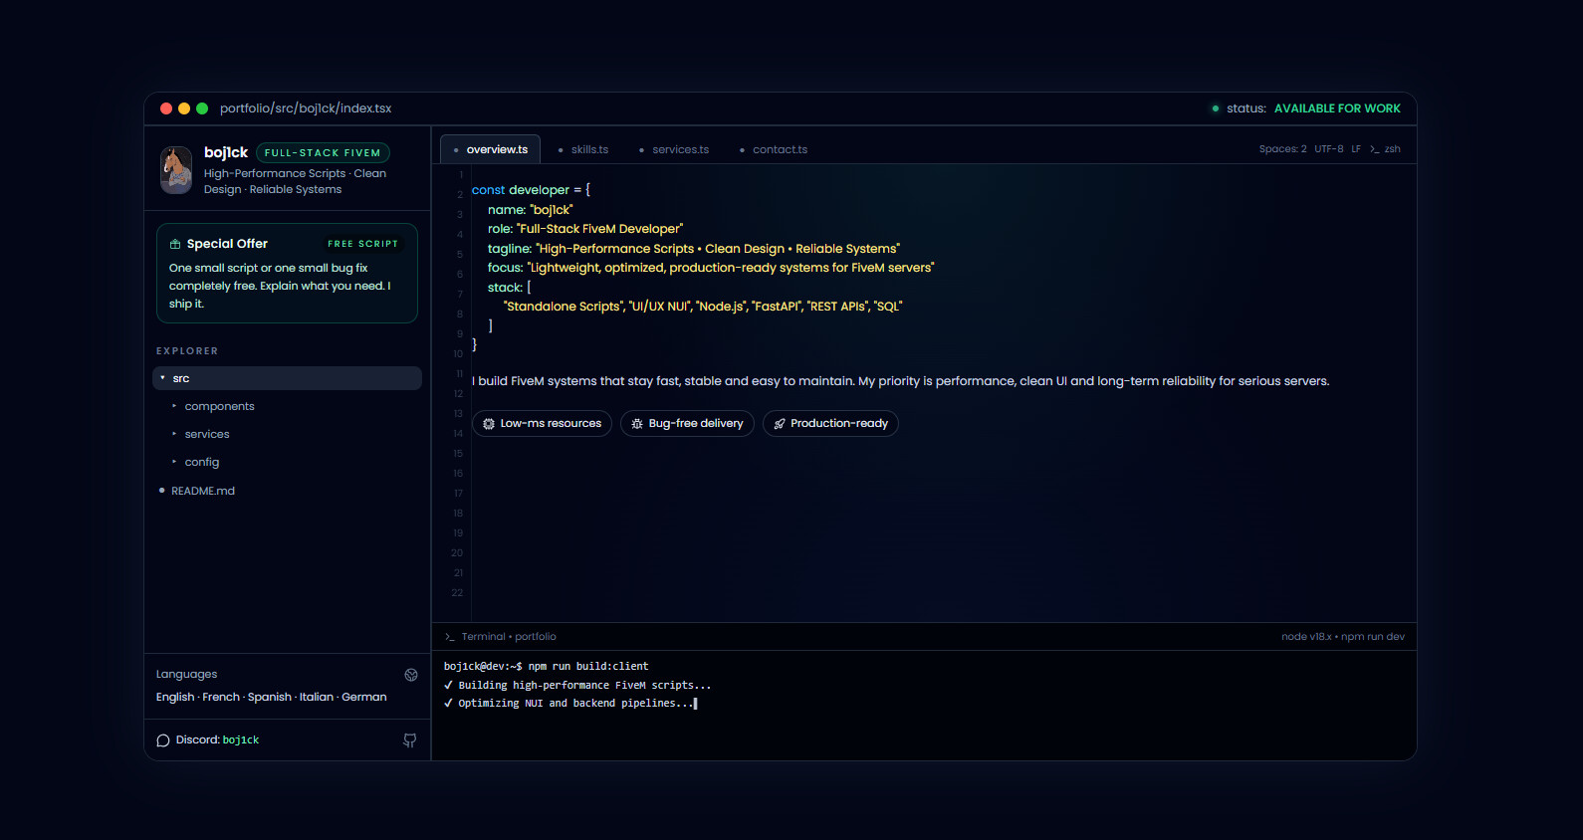Viewport: 1583px width, 840px height.
Task: Click the FREE SCRIPT badge
Action: tap(362, 244)
